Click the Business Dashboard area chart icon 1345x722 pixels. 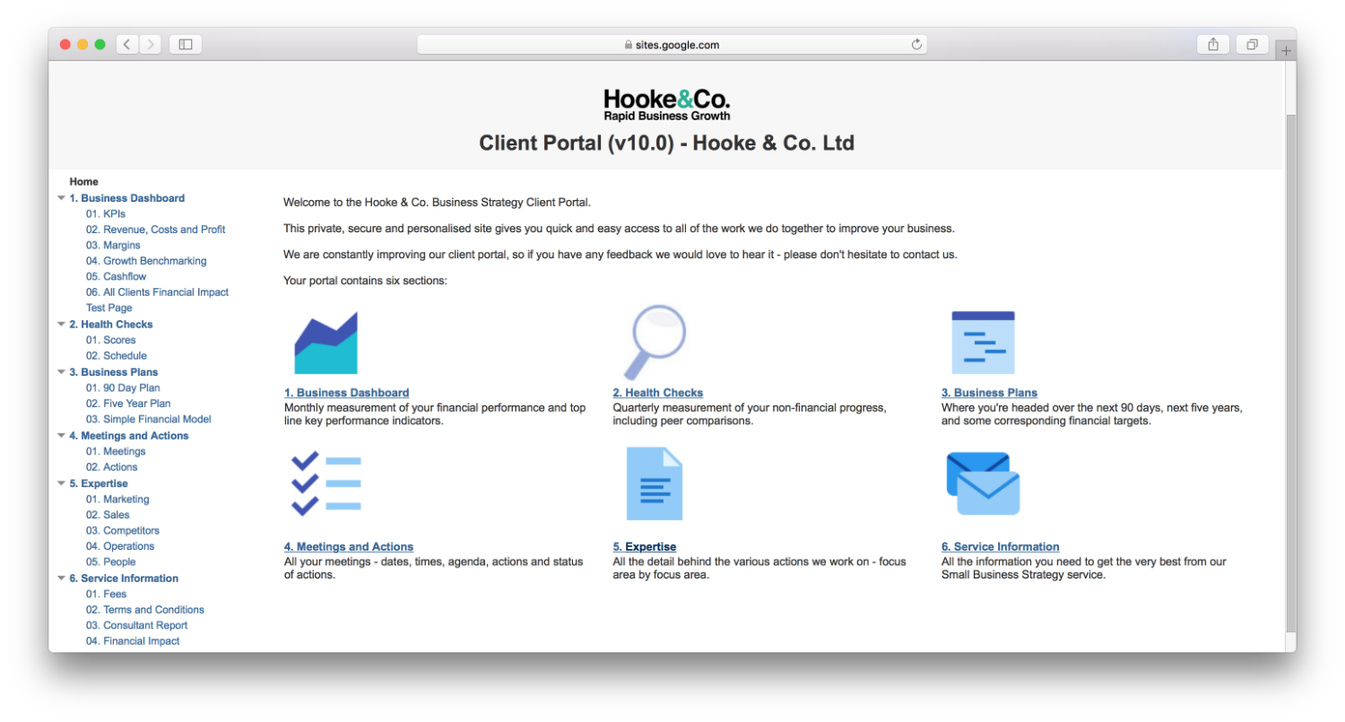coord(325,343)
